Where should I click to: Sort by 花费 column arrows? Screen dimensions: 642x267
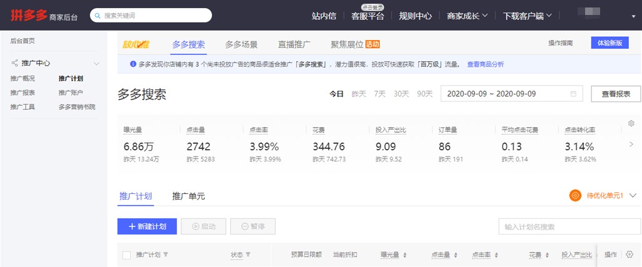click(x=548, y=255)
